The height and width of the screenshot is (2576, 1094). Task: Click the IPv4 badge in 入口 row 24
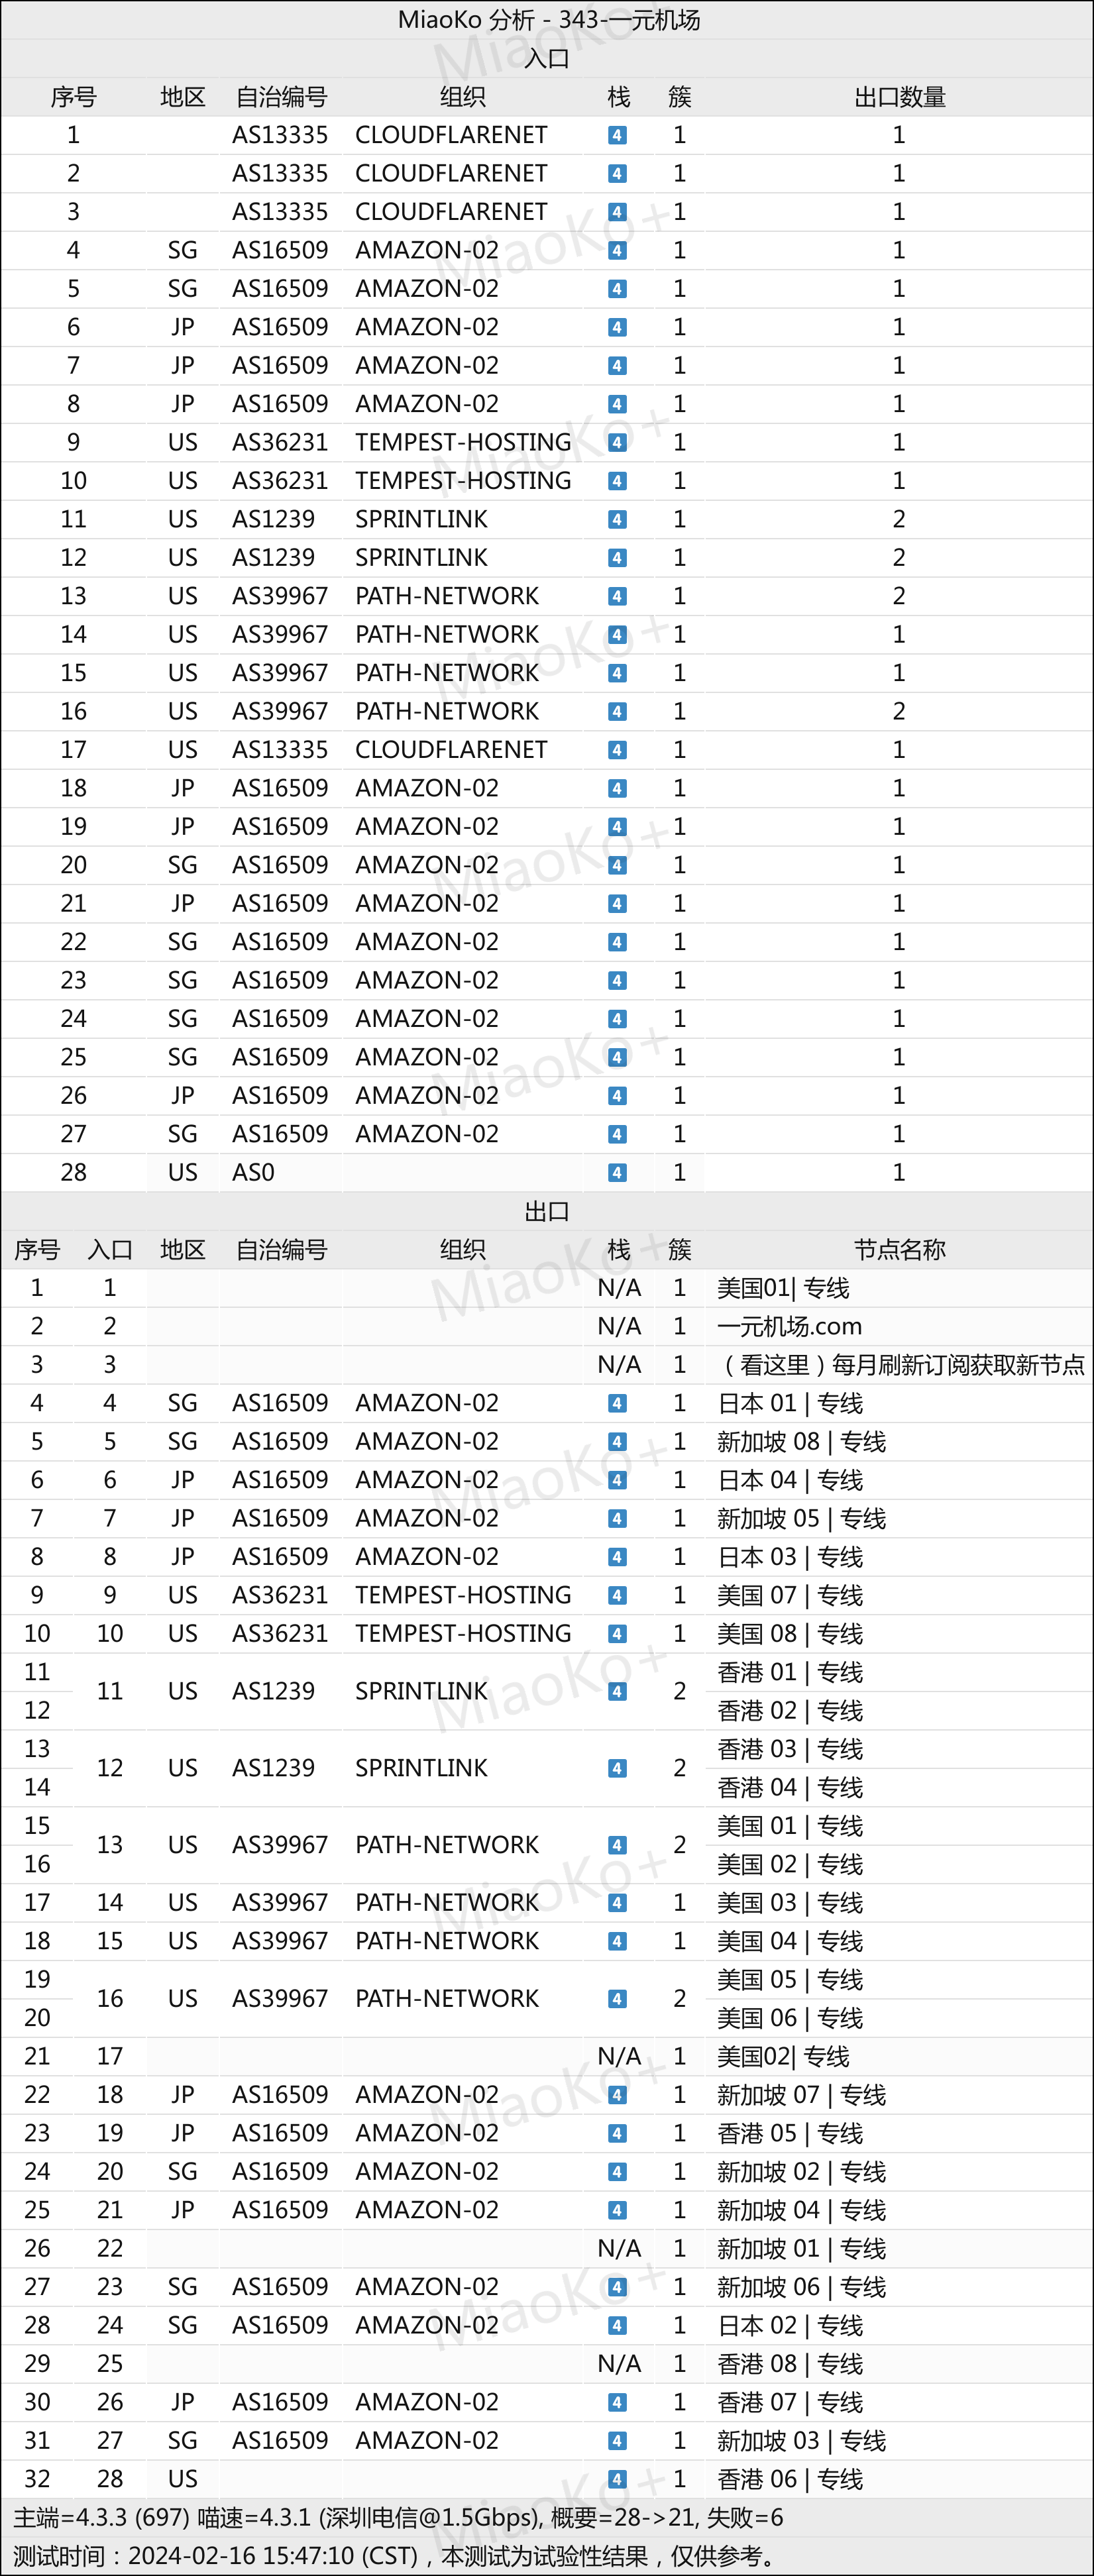(x=618, y=1019)
